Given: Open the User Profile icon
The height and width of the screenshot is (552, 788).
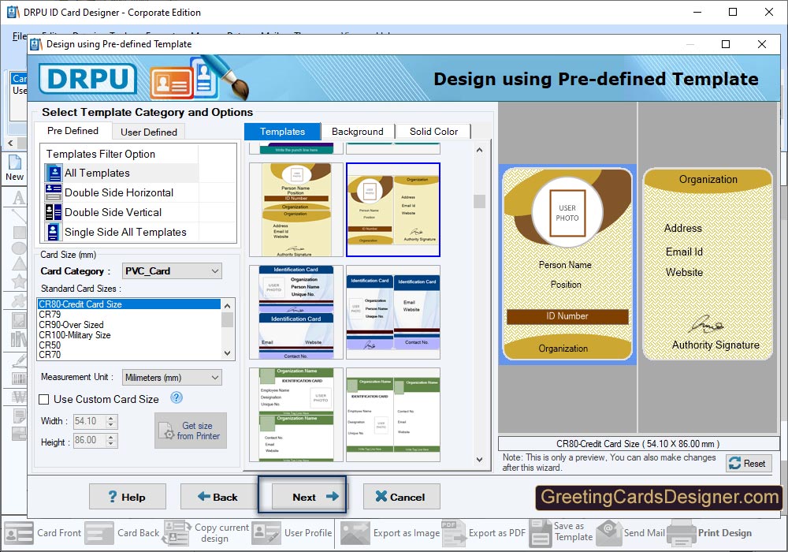Looking at the screenshot, I should pyautogui.click(x=266, y=533).
